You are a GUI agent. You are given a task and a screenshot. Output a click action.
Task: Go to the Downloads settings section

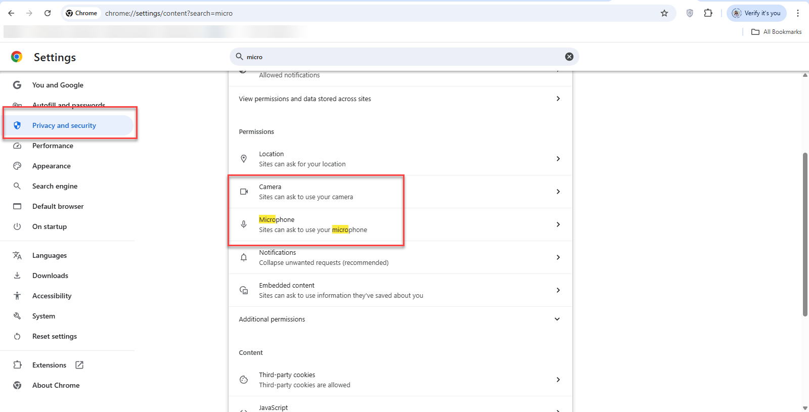51,276
